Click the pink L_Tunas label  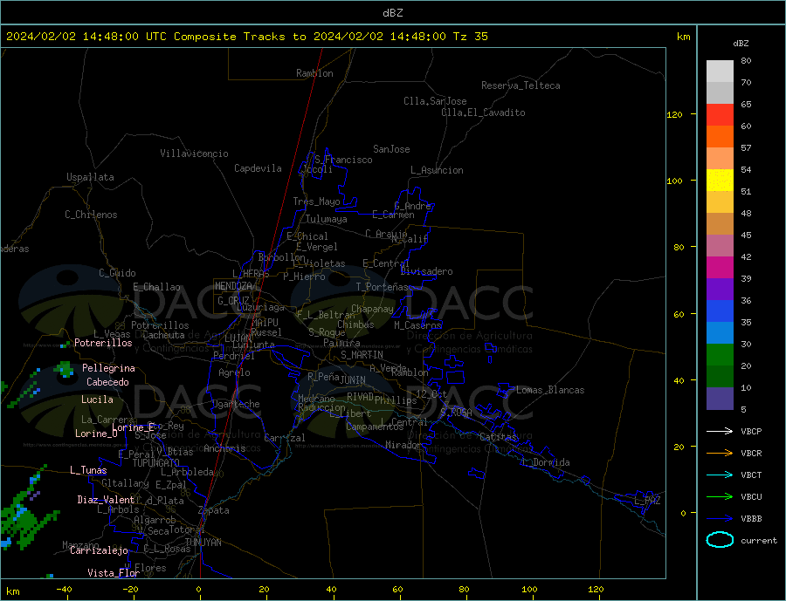[88, 470]
